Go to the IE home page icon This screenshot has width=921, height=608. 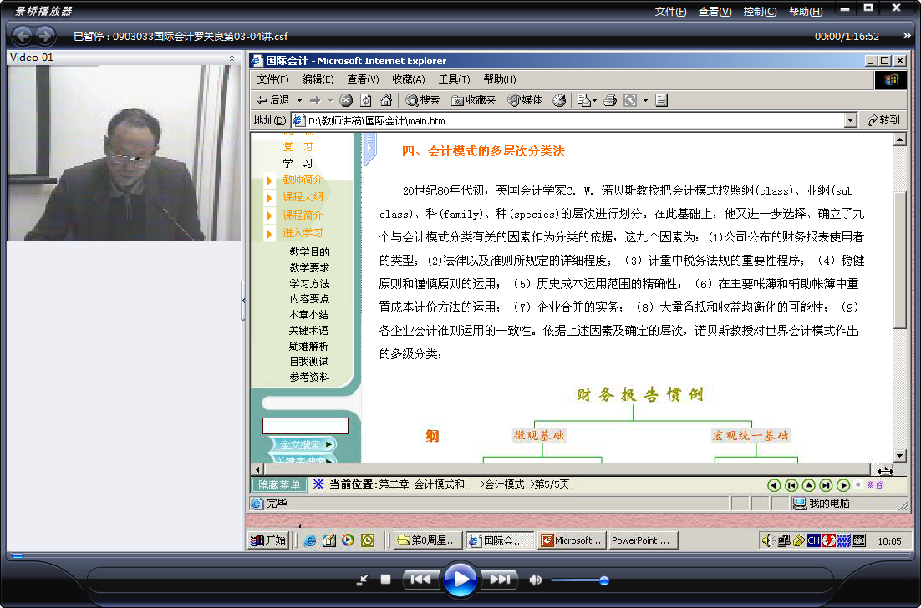[386, 100]
